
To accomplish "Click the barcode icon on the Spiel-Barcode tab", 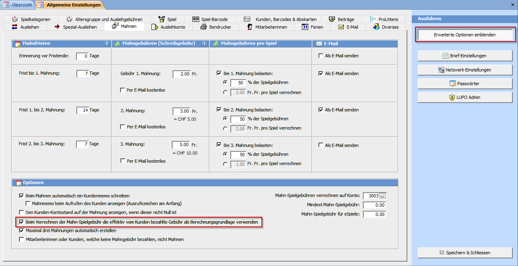I will (196, 19).
